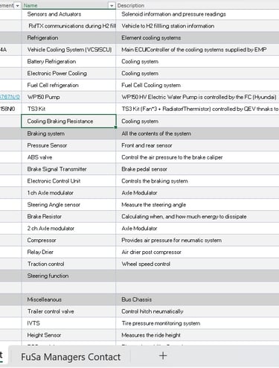Click the All the contents of the system cell
Image resolution: width=279 pixels, height=368 pixels.
tap(197, 133)
